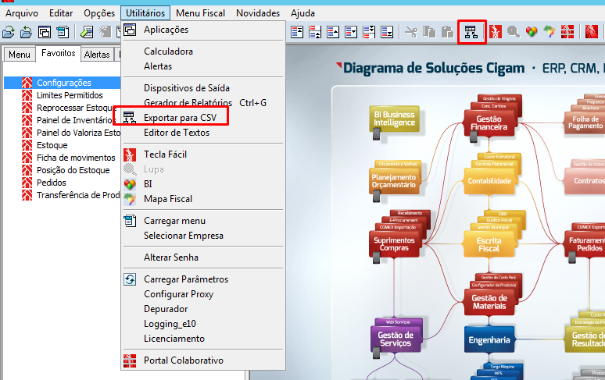Image resolution: width=605 pixels, height=380 pixels.
Task: Select Carregar Parâmetros
Action: click(x=203, y=279)
